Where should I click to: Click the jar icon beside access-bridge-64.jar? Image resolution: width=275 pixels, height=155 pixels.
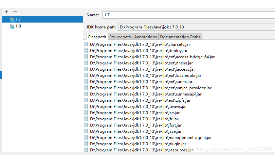coord(86,57)
